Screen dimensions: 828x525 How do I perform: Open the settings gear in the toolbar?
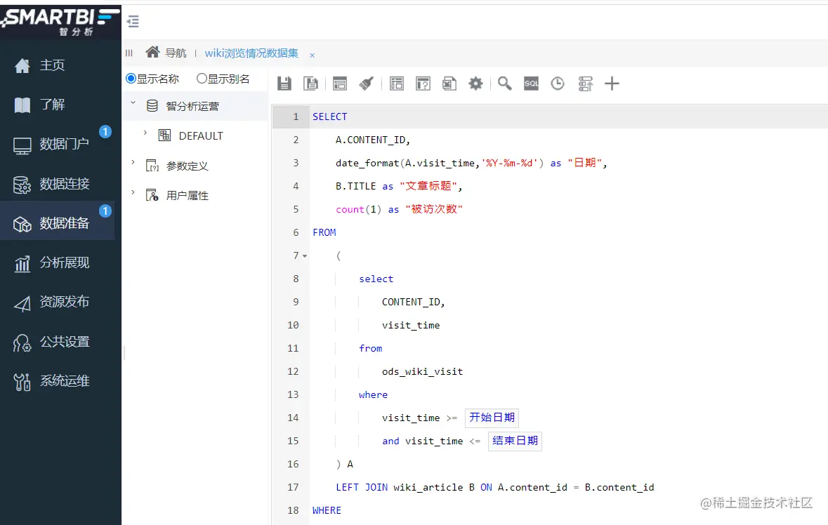(x=476, y=83)
